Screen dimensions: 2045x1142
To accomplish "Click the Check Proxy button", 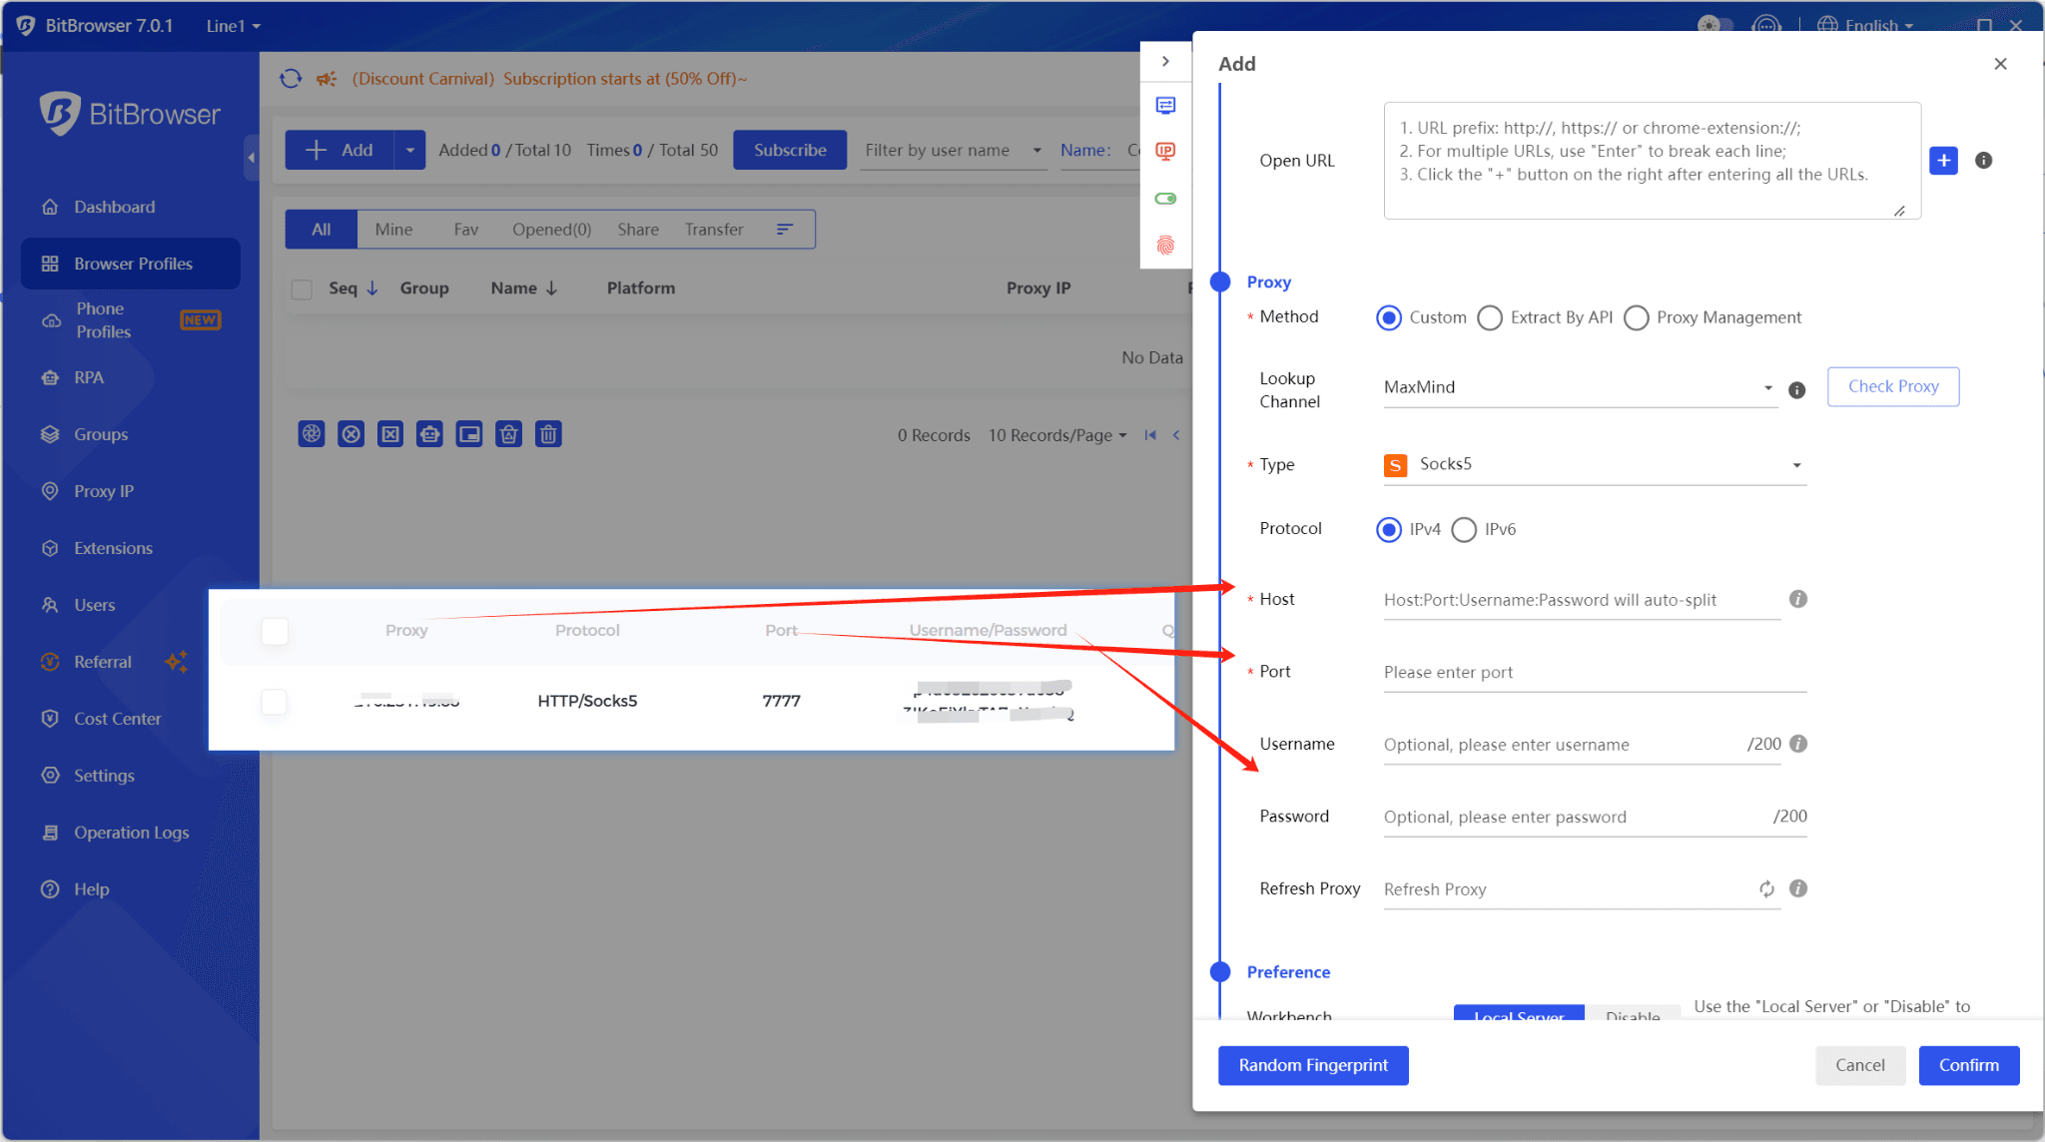I will pos(1893,386).
